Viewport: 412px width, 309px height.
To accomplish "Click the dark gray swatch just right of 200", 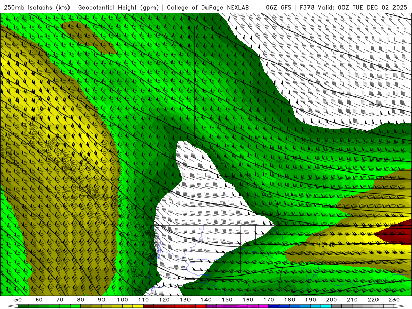I will [337, 306].
